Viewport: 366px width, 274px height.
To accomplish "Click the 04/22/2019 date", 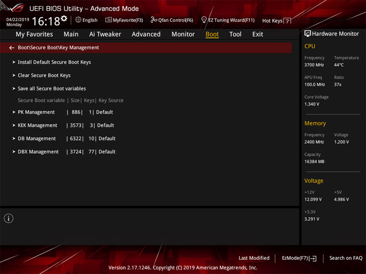I will (x=18, y=20).
